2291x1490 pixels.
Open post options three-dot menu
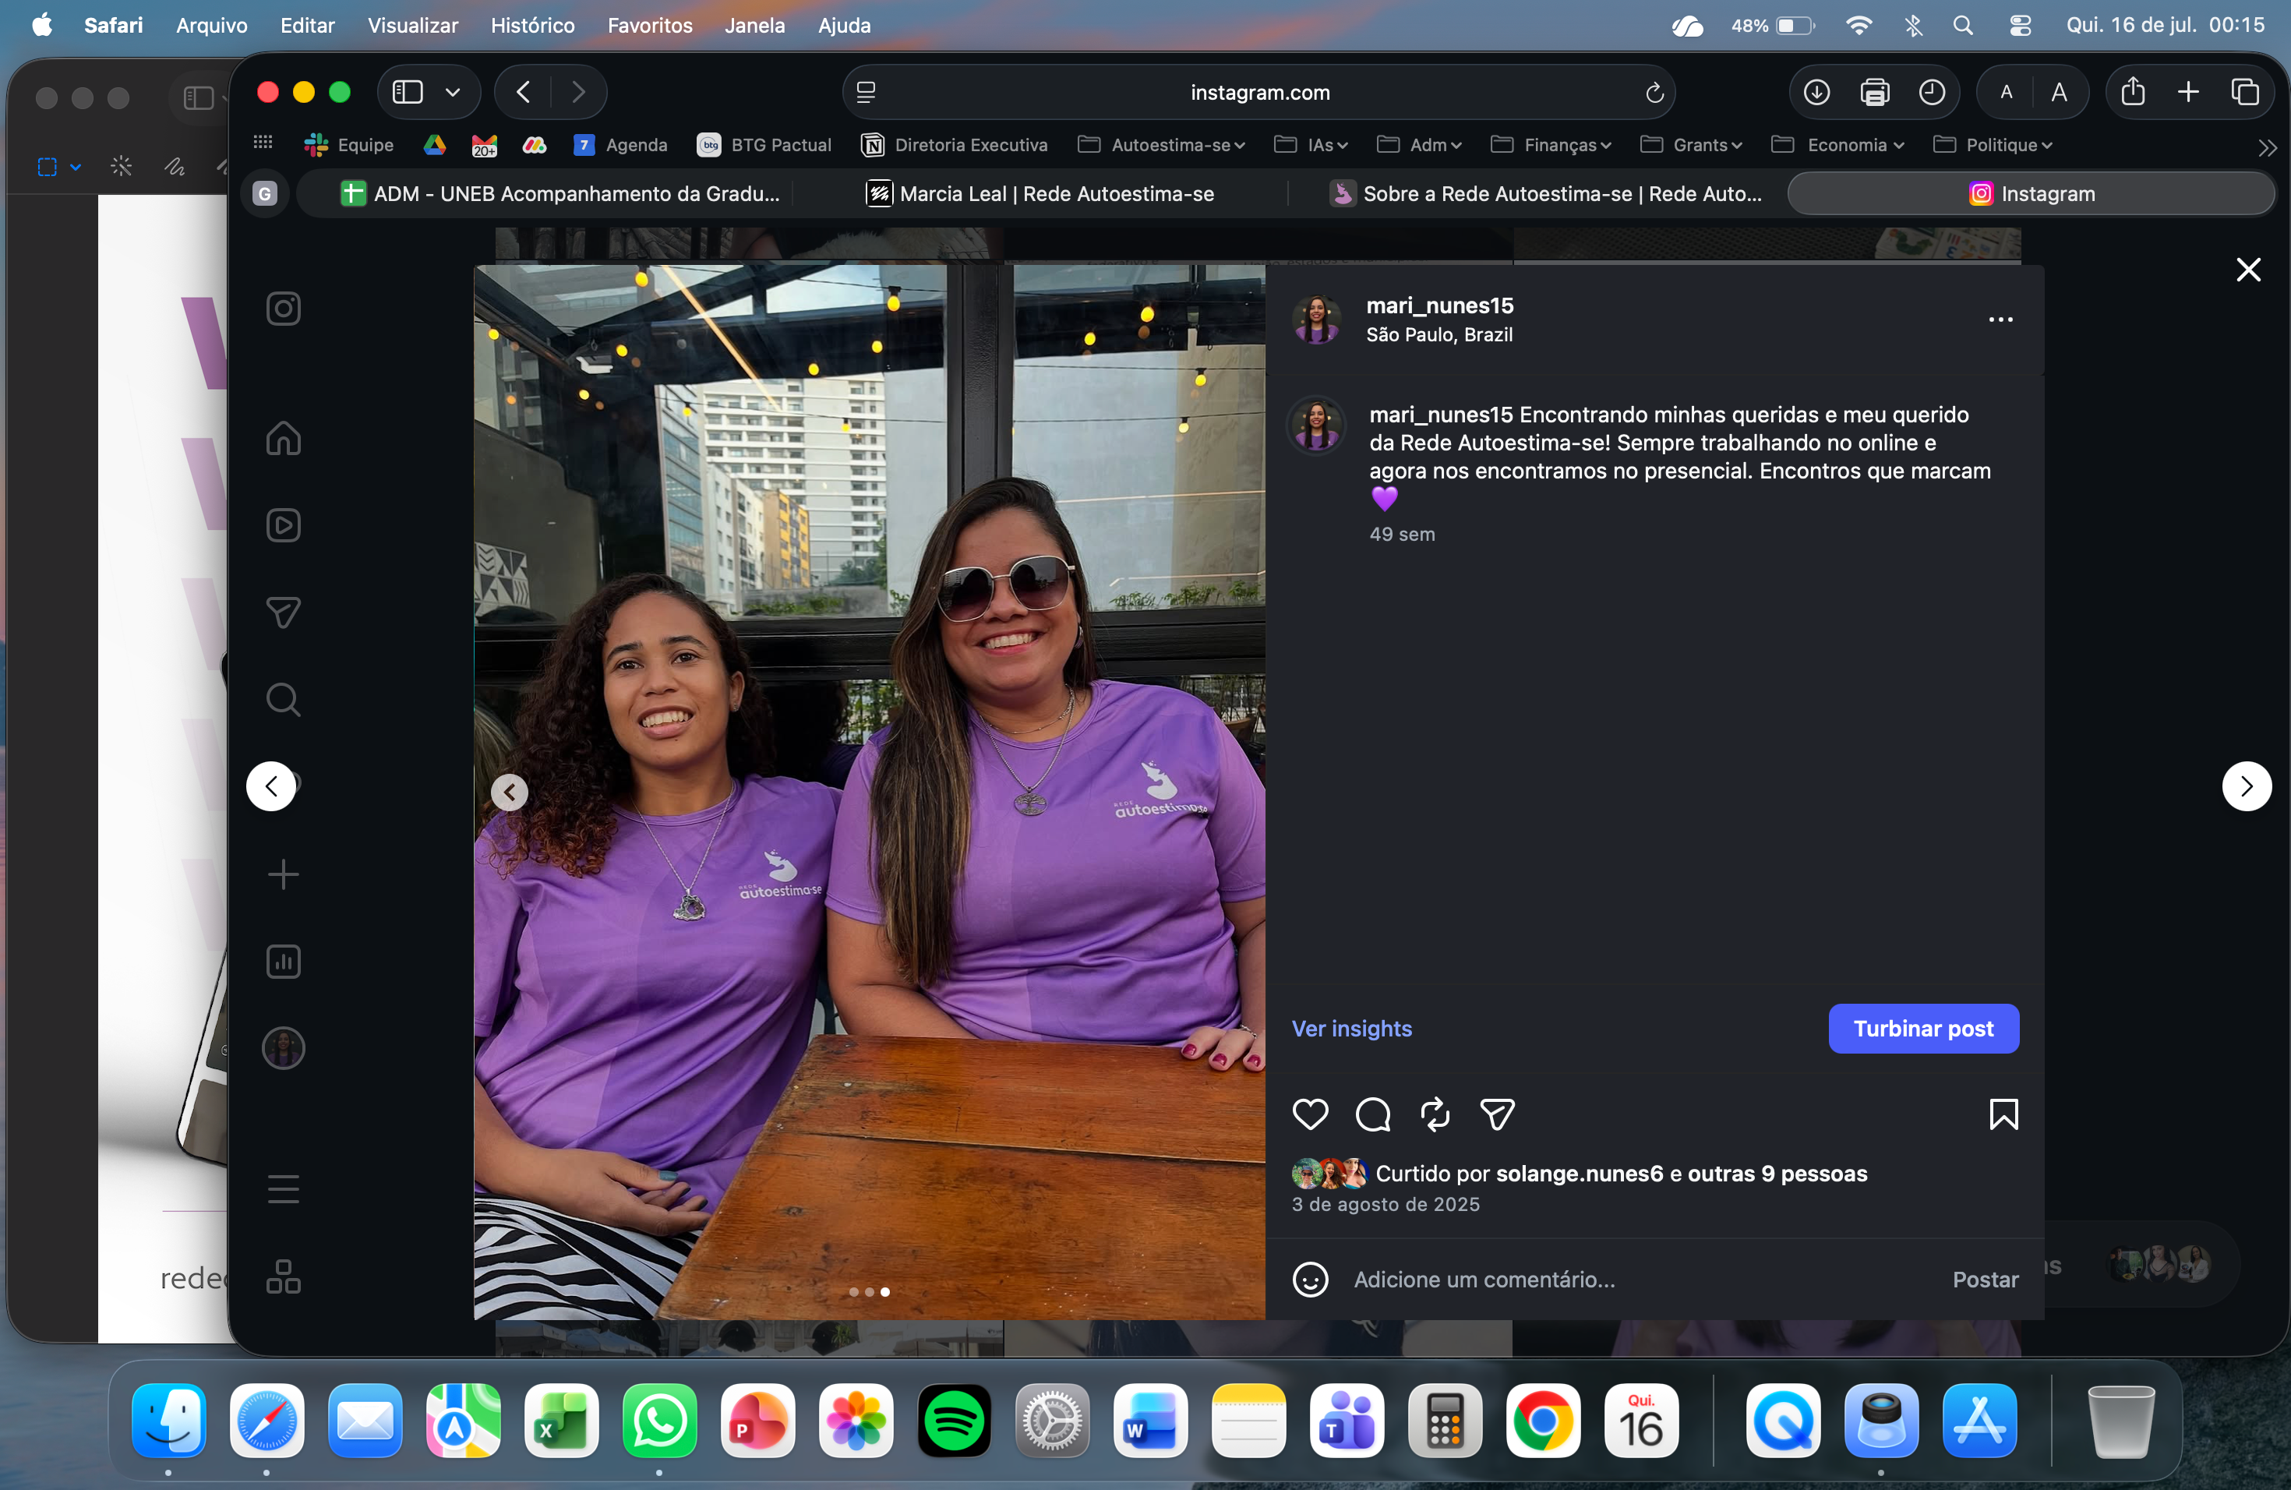pos(2000,320)
